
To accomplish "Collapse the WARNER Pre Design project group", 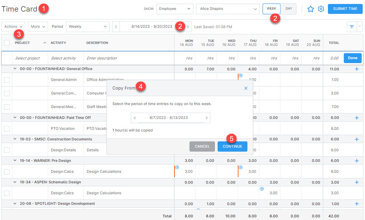I will [x=15, y=161].
